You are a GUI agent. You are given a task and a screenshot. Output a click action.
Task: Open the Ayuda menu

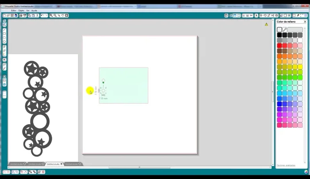coord(34,10)
